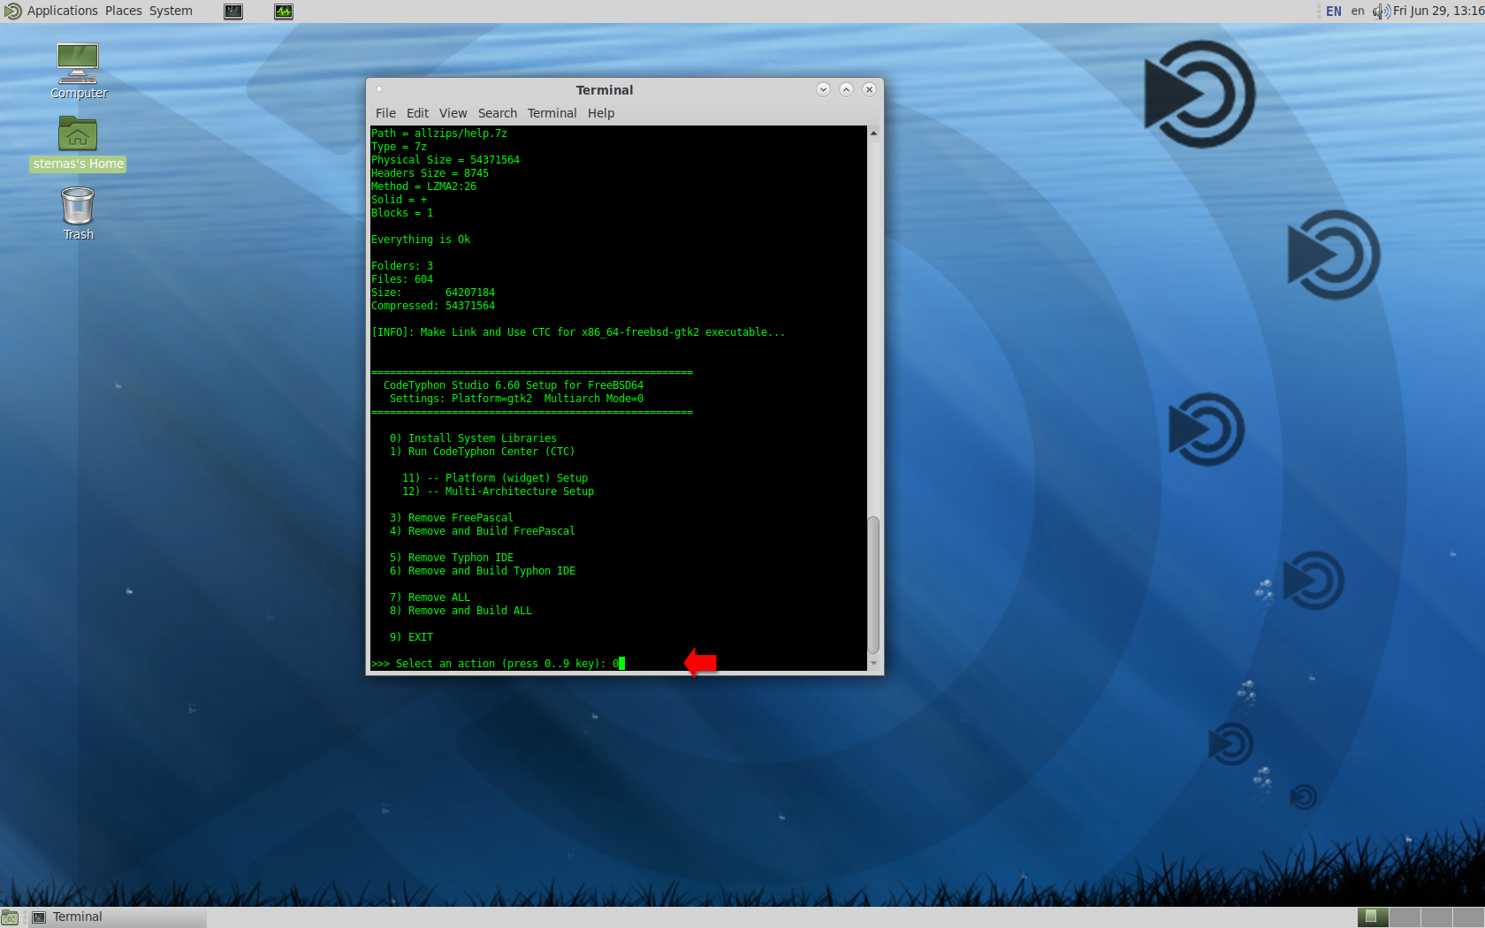Image resolution: width=1485 pixels, height=928 pixels.
Task: Click the 'Remove Typhon IDE' line
Action: click(x=451, y=558)
